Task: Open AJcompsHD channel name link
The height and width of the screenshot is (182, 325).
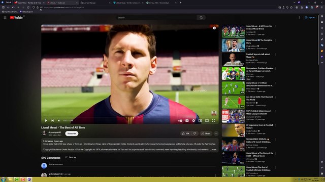Action: tap(55, 132)
